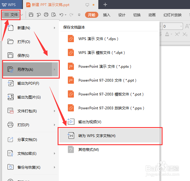Choose 打印(P) in file menu

pos(31,125)
